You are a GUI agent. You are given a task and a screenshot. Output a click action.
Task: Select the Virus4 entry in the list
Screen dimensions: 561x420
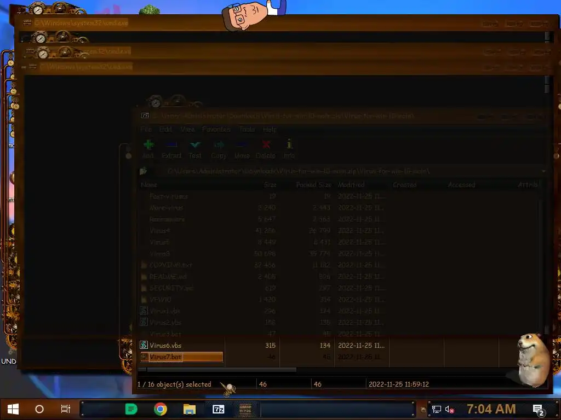tap(160, 231)
